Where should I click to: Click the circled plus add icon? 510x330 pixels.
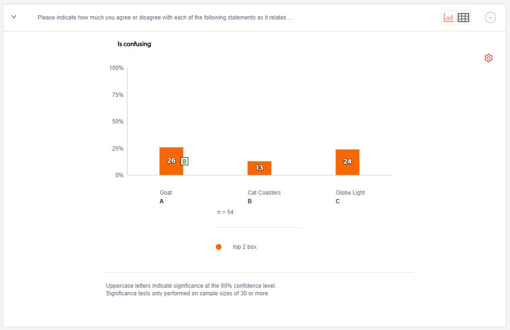tap(490, 18)
